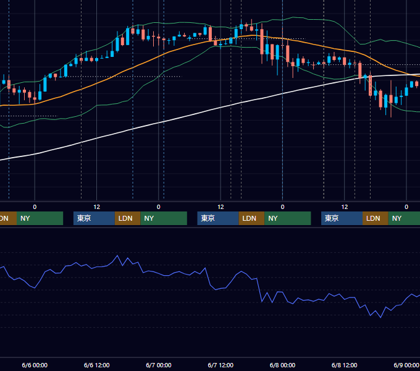This screenshot has height=371, width=420.
Task: Click the 6/7 12:00 date label
Action: coord(220,365)
